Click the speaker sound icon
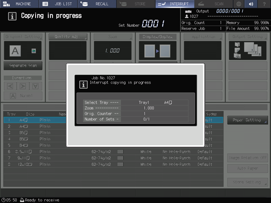 tap(251, 4)
